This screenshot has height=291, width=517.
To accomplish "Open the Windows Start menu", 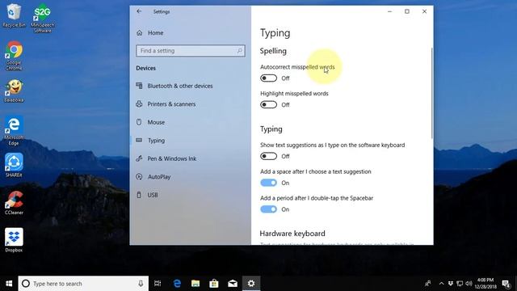I will point(9,284).
